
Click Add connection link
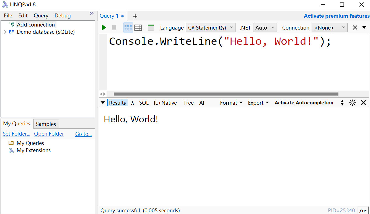click(x=36, y=25)
